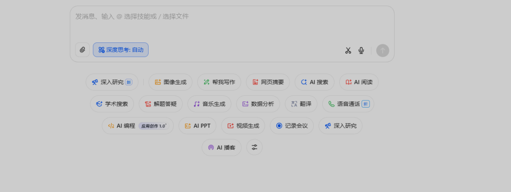The image size is (511, 192).
Task: Select the 帮我写作 skill chip
Action: click(219, 82)
